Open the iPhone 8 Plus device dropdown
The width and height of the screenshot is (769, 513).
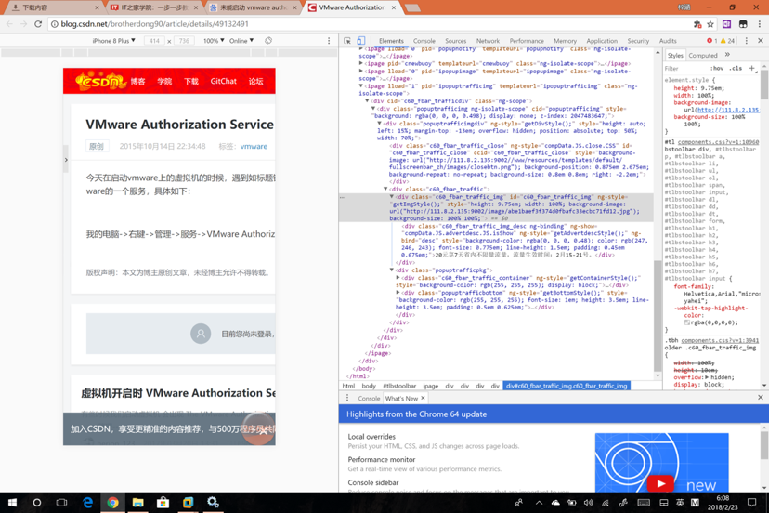point(113,41)
